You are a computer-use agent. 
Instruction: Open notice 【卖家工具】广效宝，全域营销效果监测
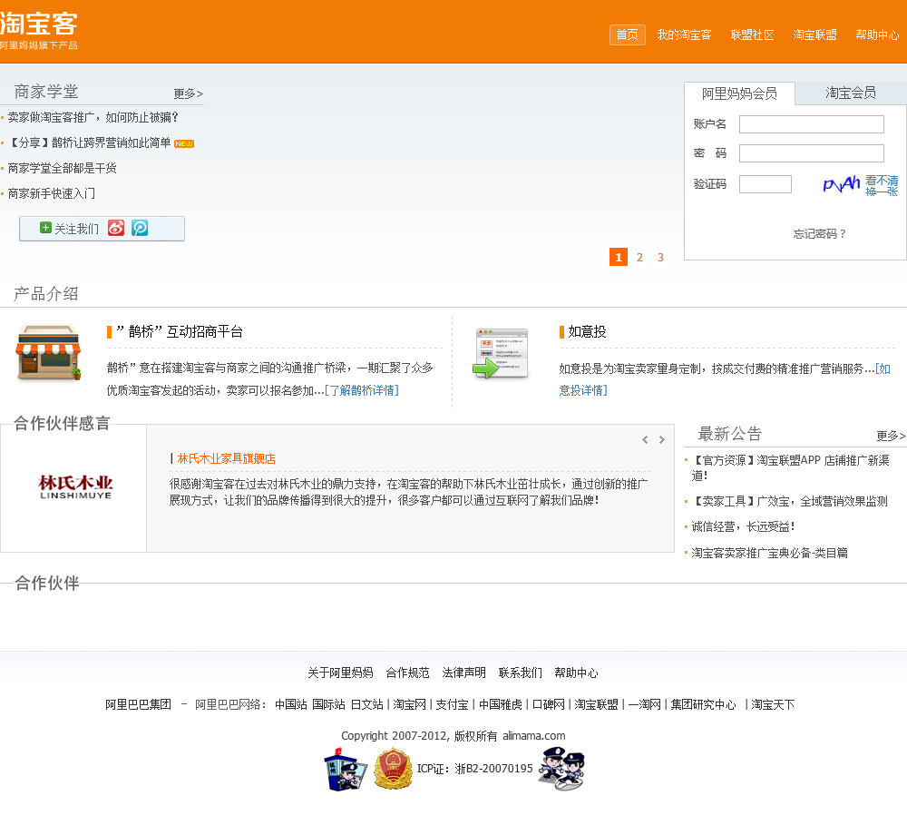click(790, 501)
